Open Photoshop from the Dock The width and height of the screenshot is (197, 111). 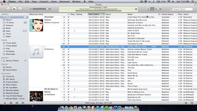click(x=115, y=108)
